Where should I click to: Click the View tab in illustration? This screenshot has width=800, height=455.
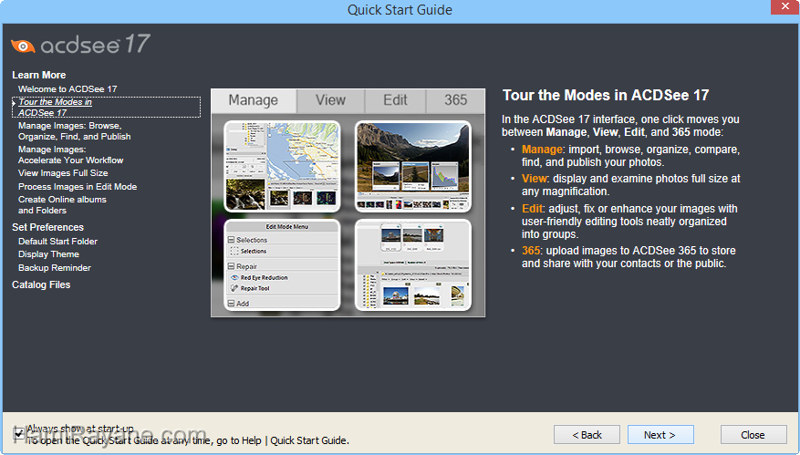coord(330,100)
